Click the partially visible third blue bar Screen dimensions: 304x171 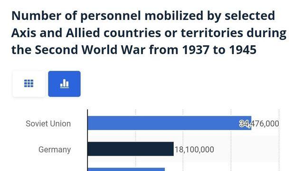[x=126, y=170]
